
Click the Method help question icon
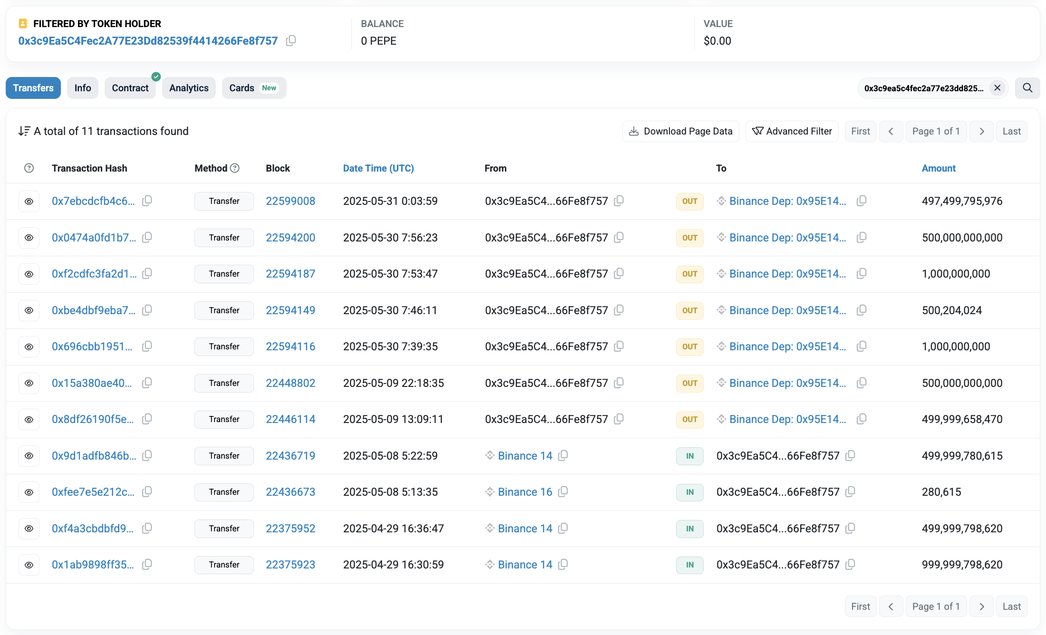[x=235, y=168]
